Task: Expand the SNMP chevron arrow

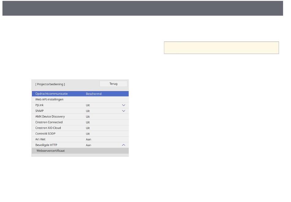Action: tap(123, 111)
